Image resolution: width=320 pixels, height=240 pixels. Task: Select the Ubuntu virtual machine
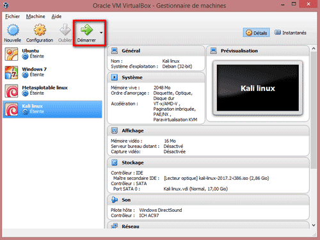(x=52, y=54)
